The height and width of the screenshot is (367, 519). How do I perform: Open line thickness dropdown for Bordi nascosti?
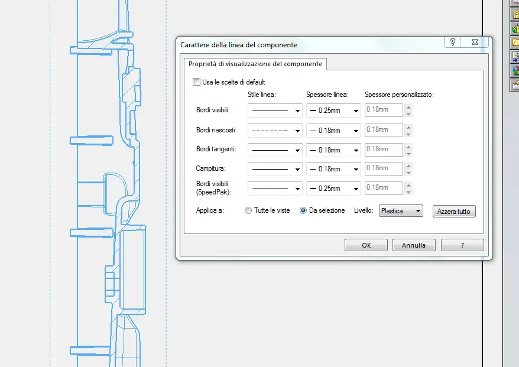point(333,131)
